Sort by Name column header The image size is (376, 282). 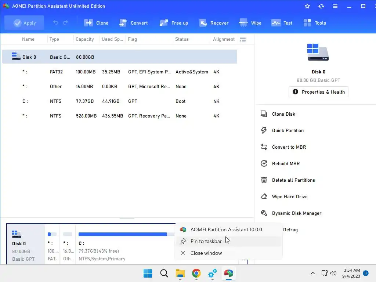click(x=28, y=39)
